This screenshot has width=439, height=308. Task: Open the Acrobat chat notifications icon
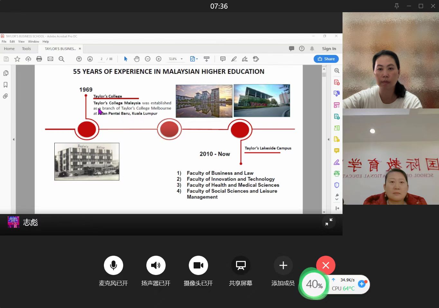[x=291, y=49]
